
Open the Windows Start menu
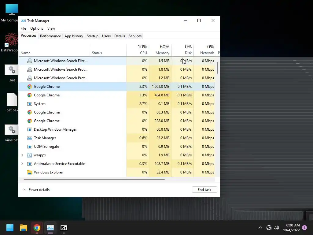point(10,228)
